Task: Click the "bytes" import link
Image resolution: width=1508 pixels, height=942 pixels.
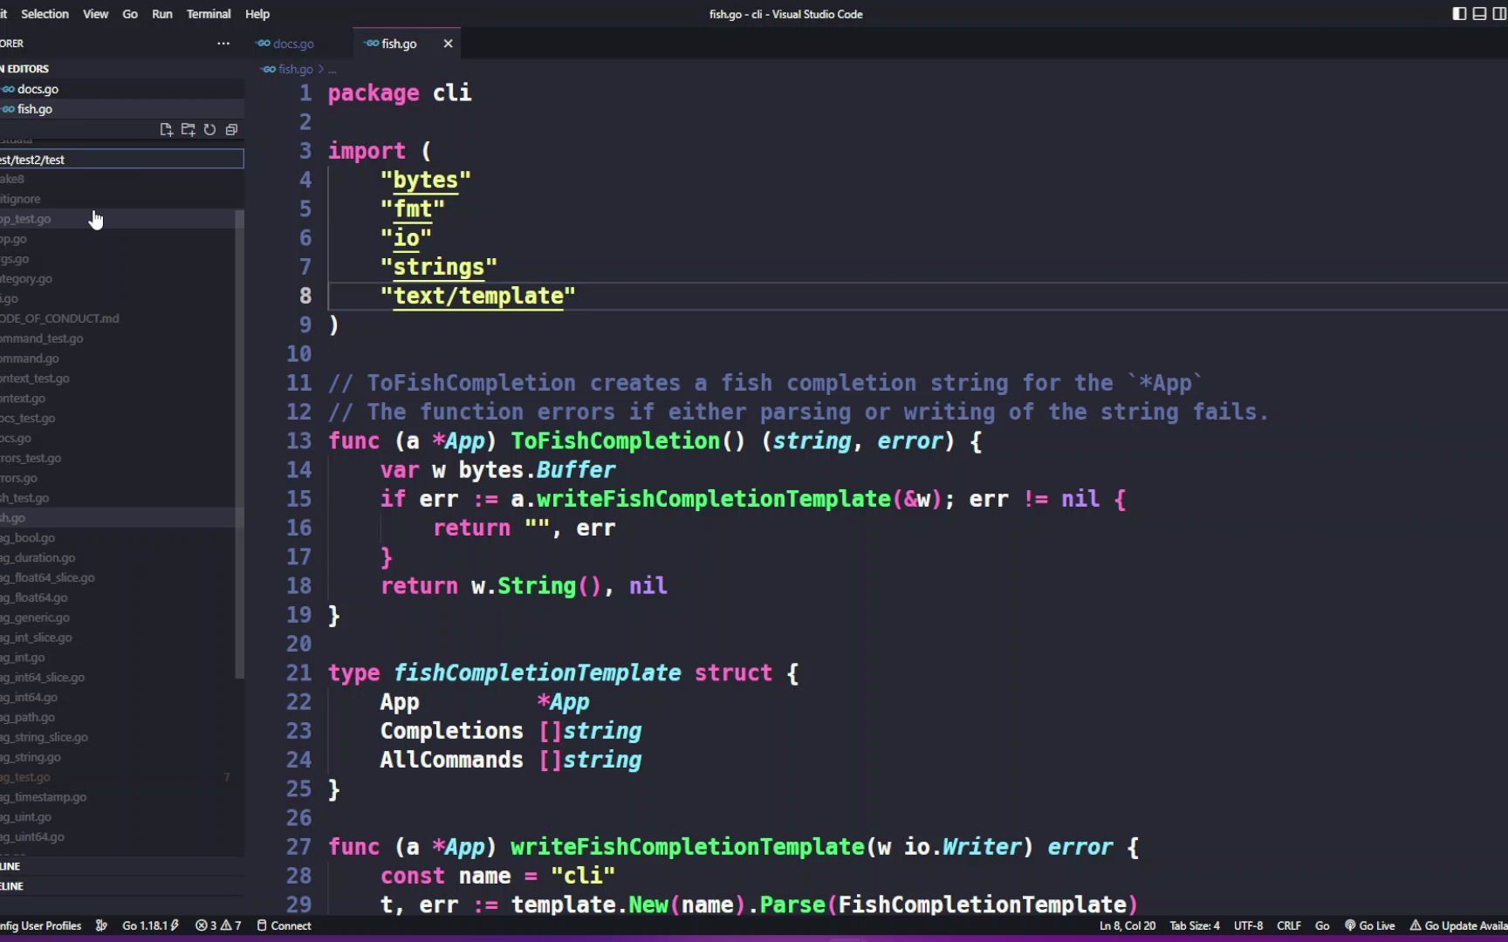Action: pos(426,180)
